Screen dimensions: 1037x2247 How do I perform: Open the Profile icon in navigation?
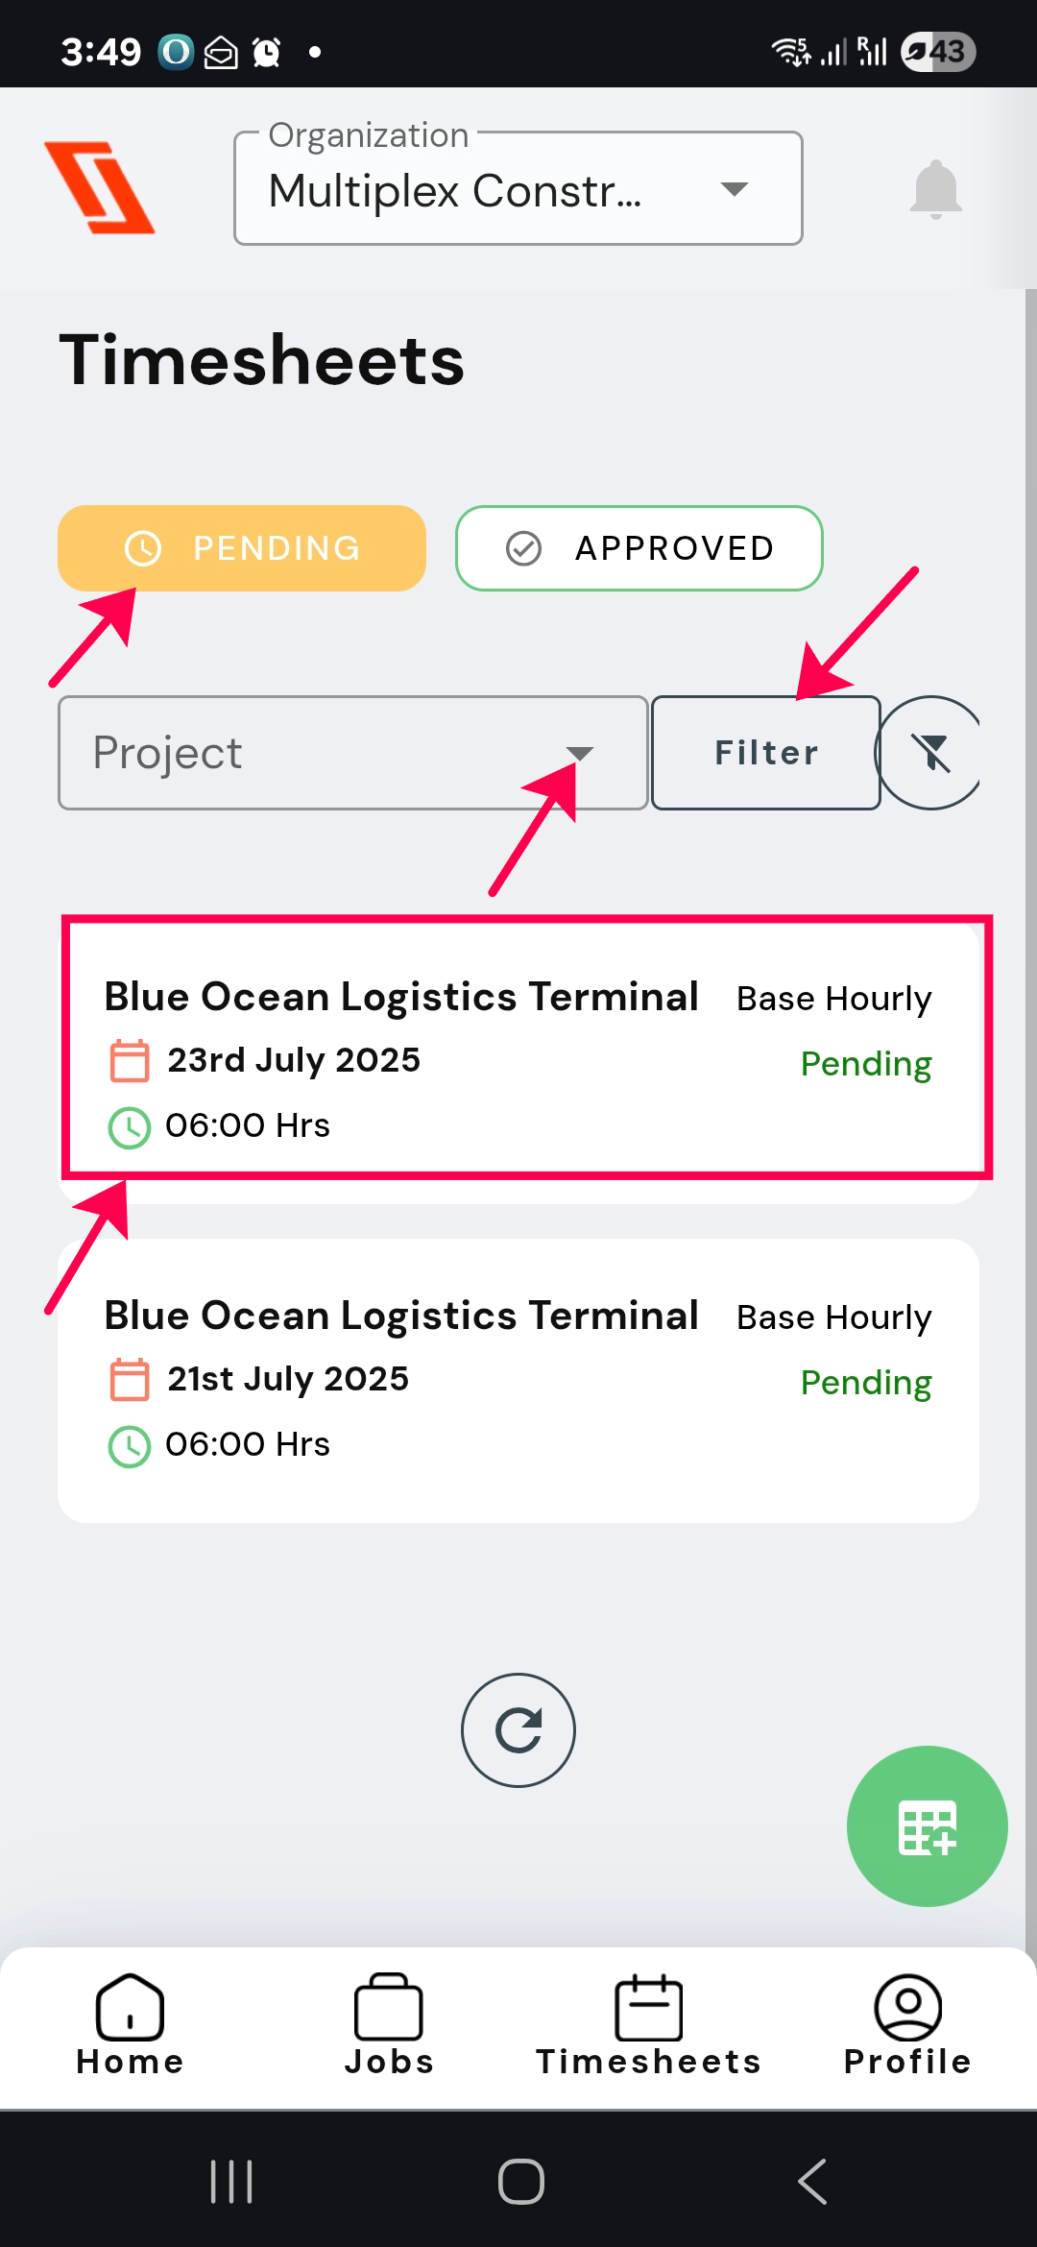(907, 2007)
